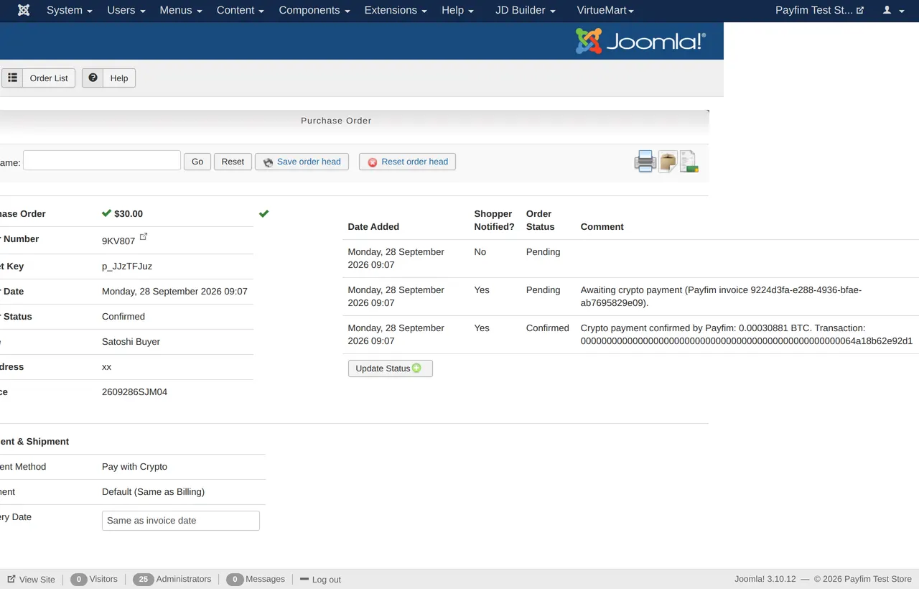Open the Help menu in top bar

click(x=457, y=10)
